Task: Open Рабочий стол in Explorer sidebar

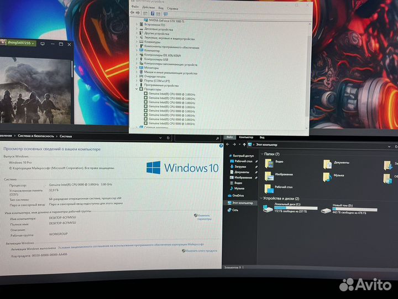Action: point(241,161)
